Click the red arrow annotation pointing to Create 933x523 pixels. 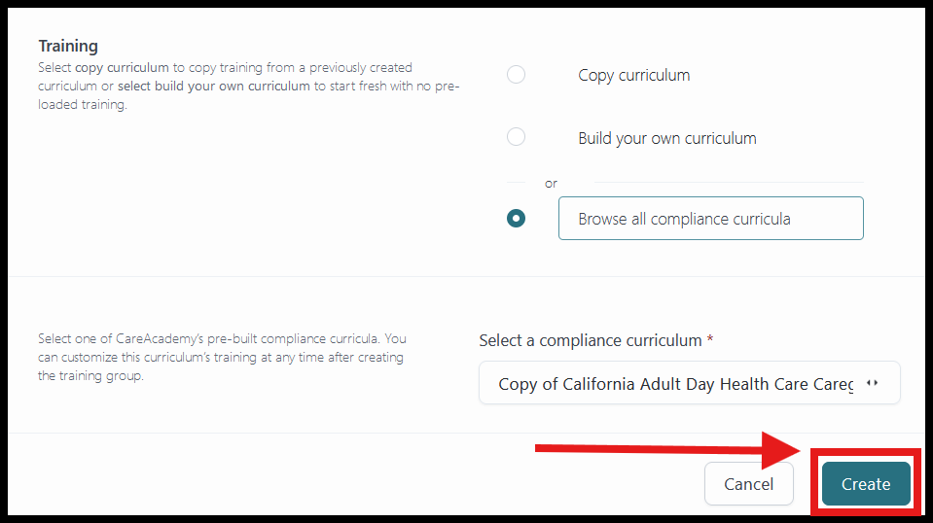click(667, 450)
